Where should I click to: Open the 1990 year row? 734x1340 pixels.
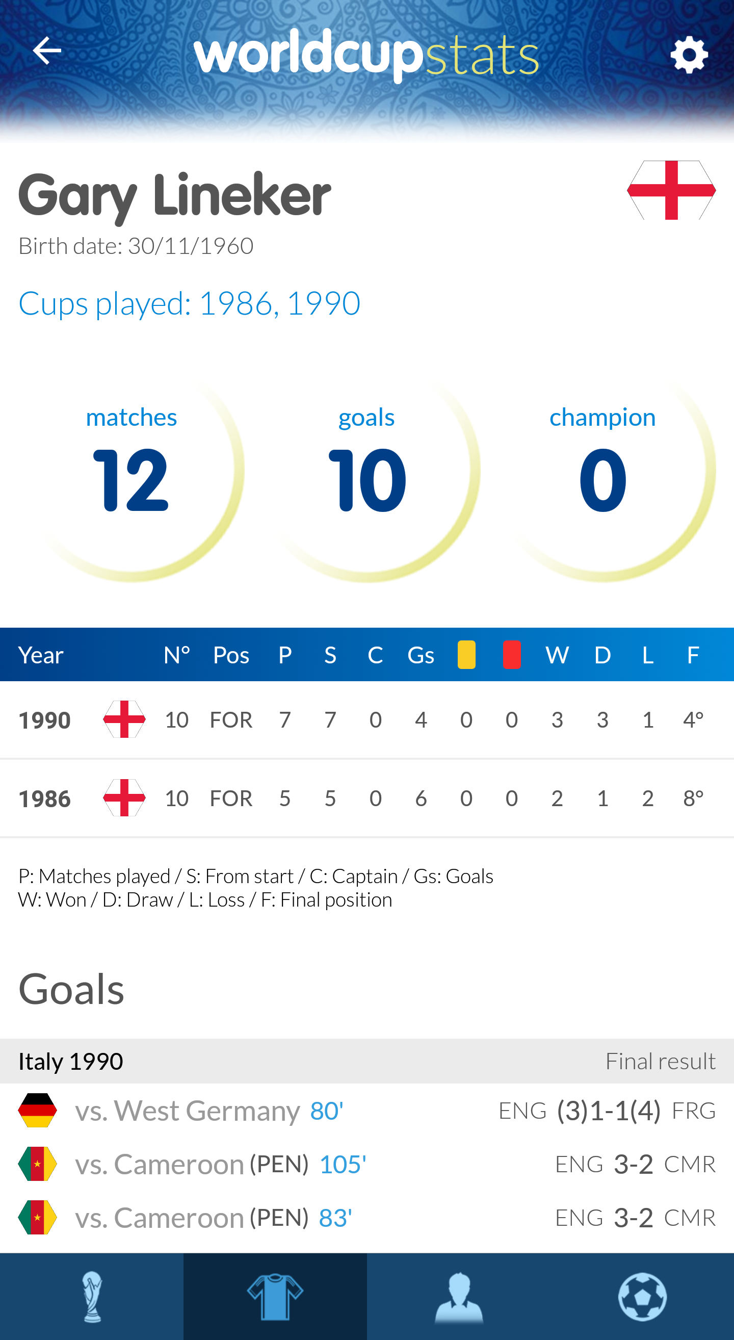45,720
